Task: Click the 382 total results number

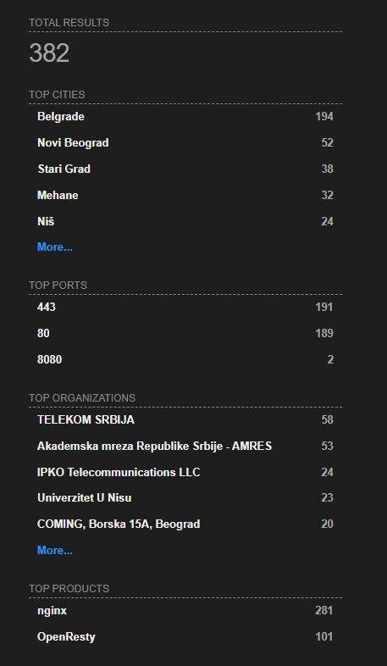Action: click(49, 53)
